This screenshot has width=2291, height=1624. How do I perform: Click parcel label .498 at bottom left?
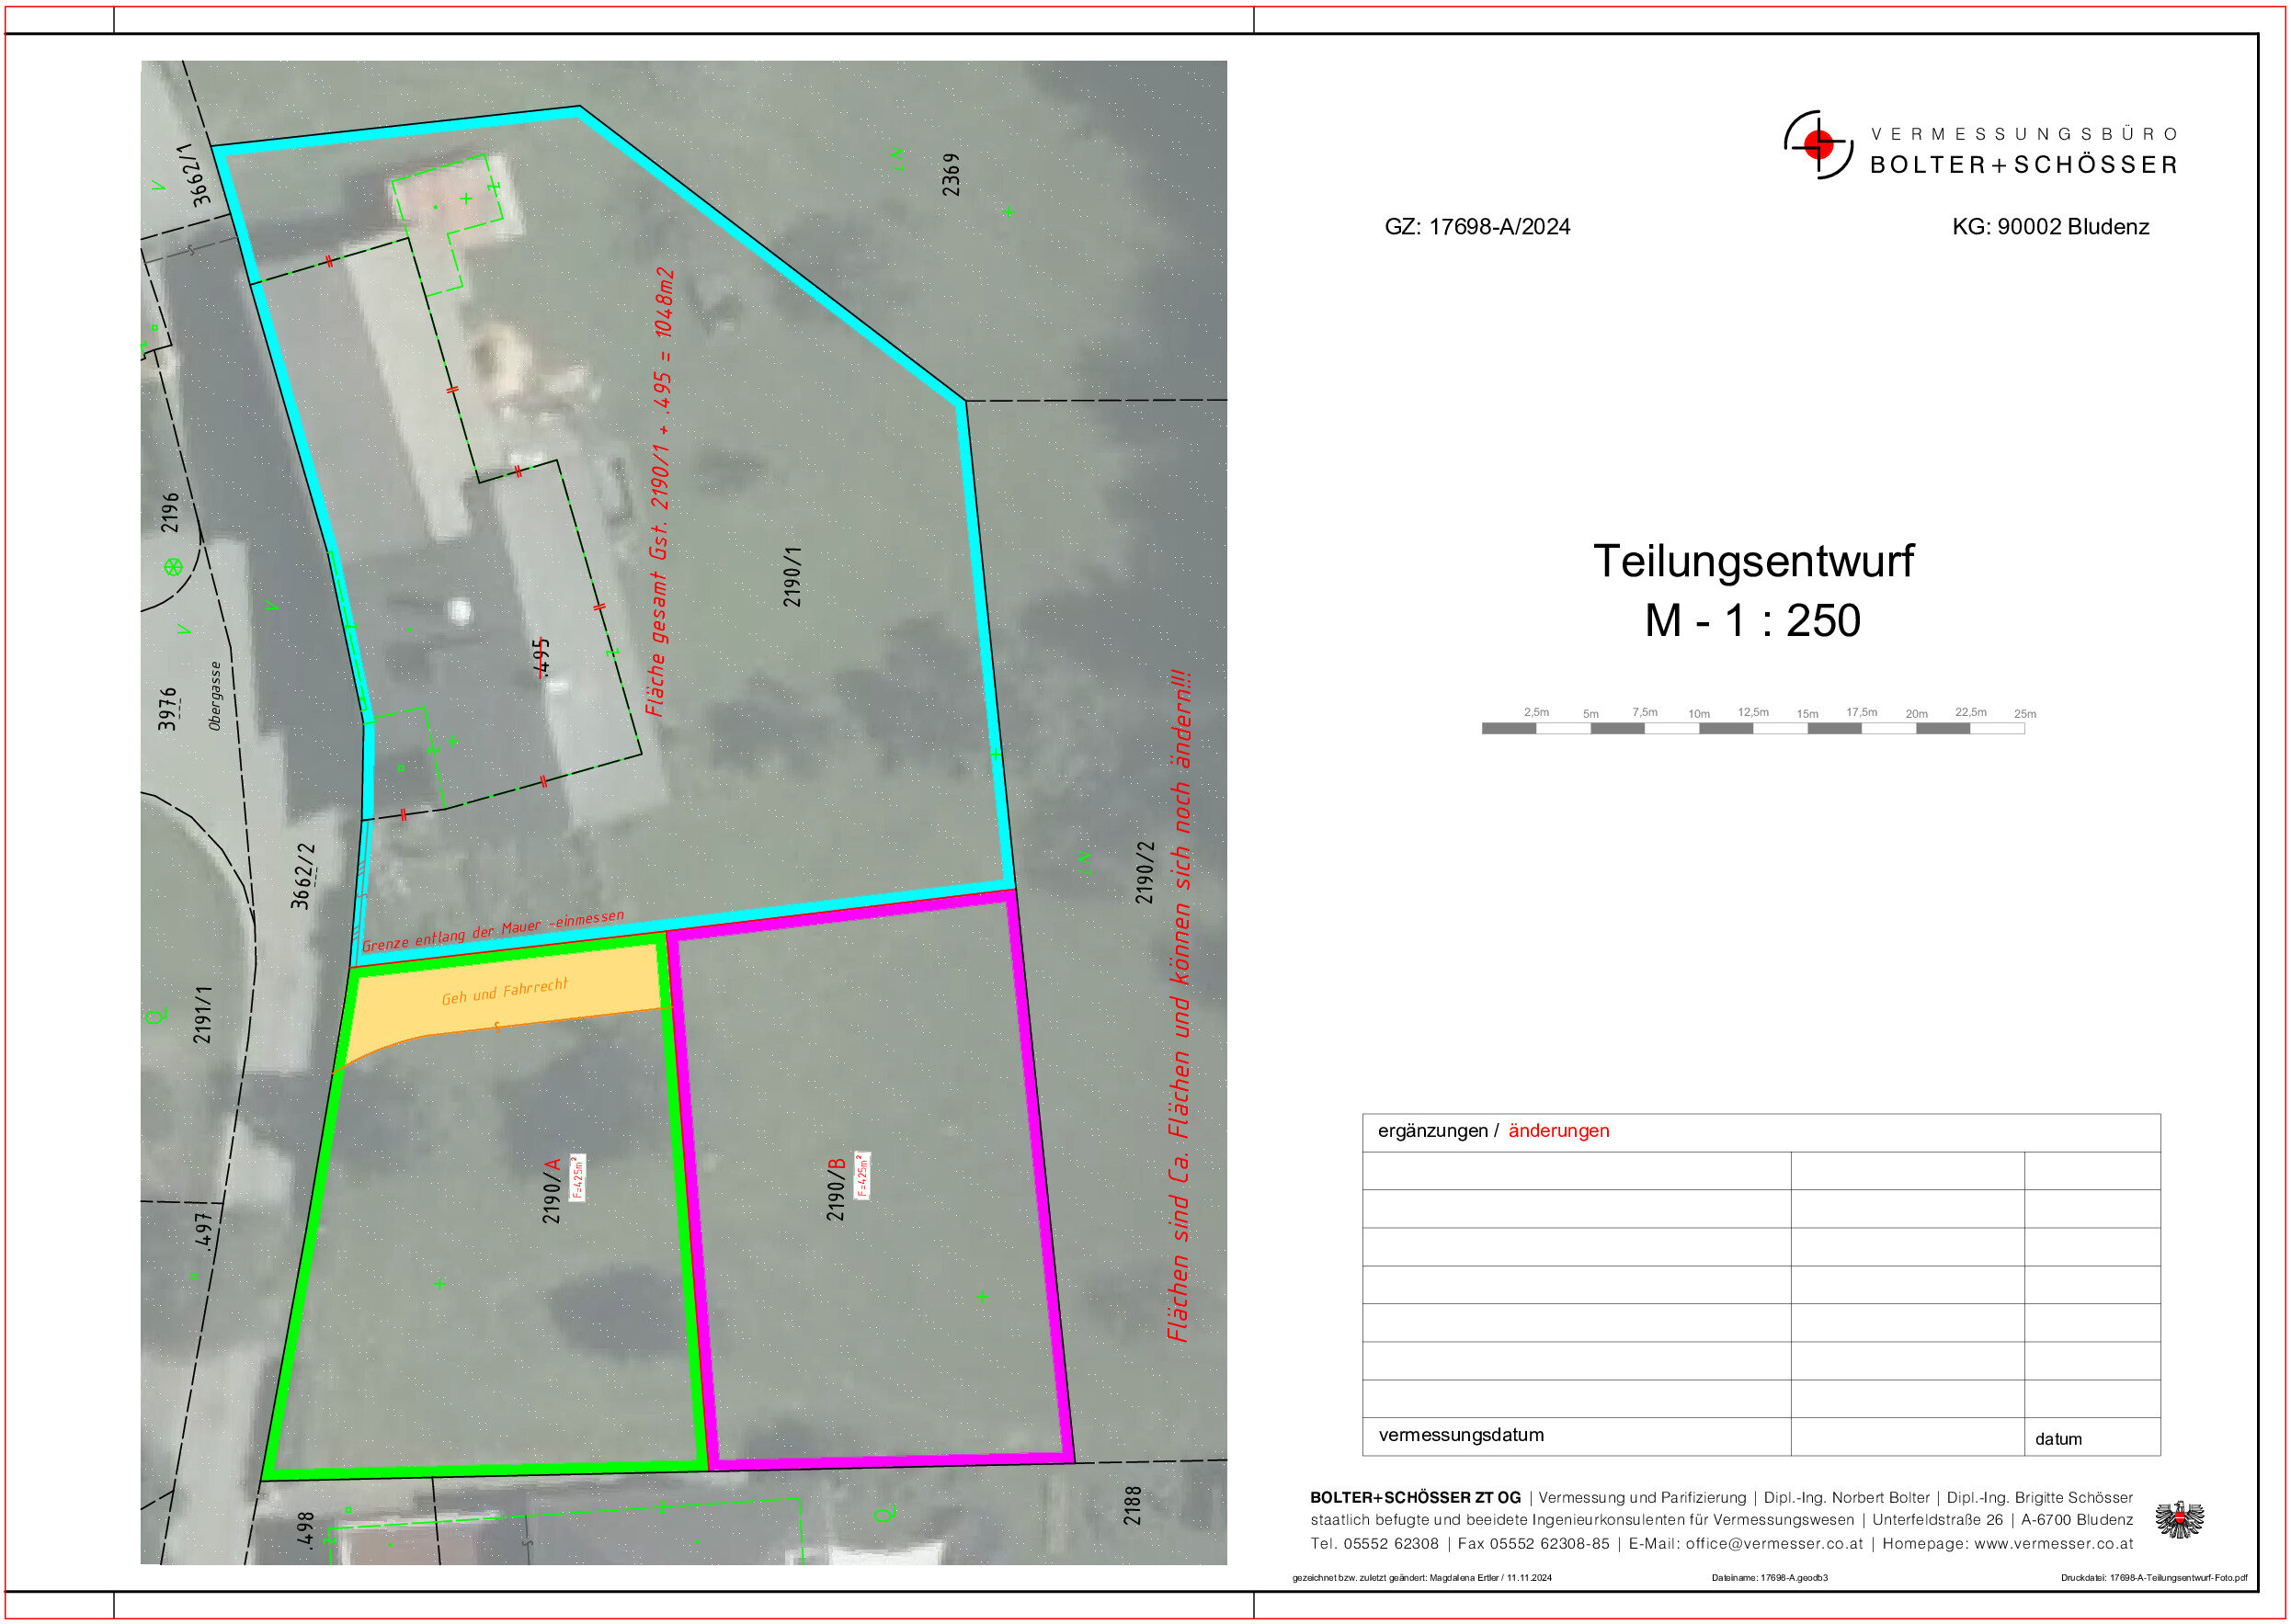click(x=306, y=1530)
